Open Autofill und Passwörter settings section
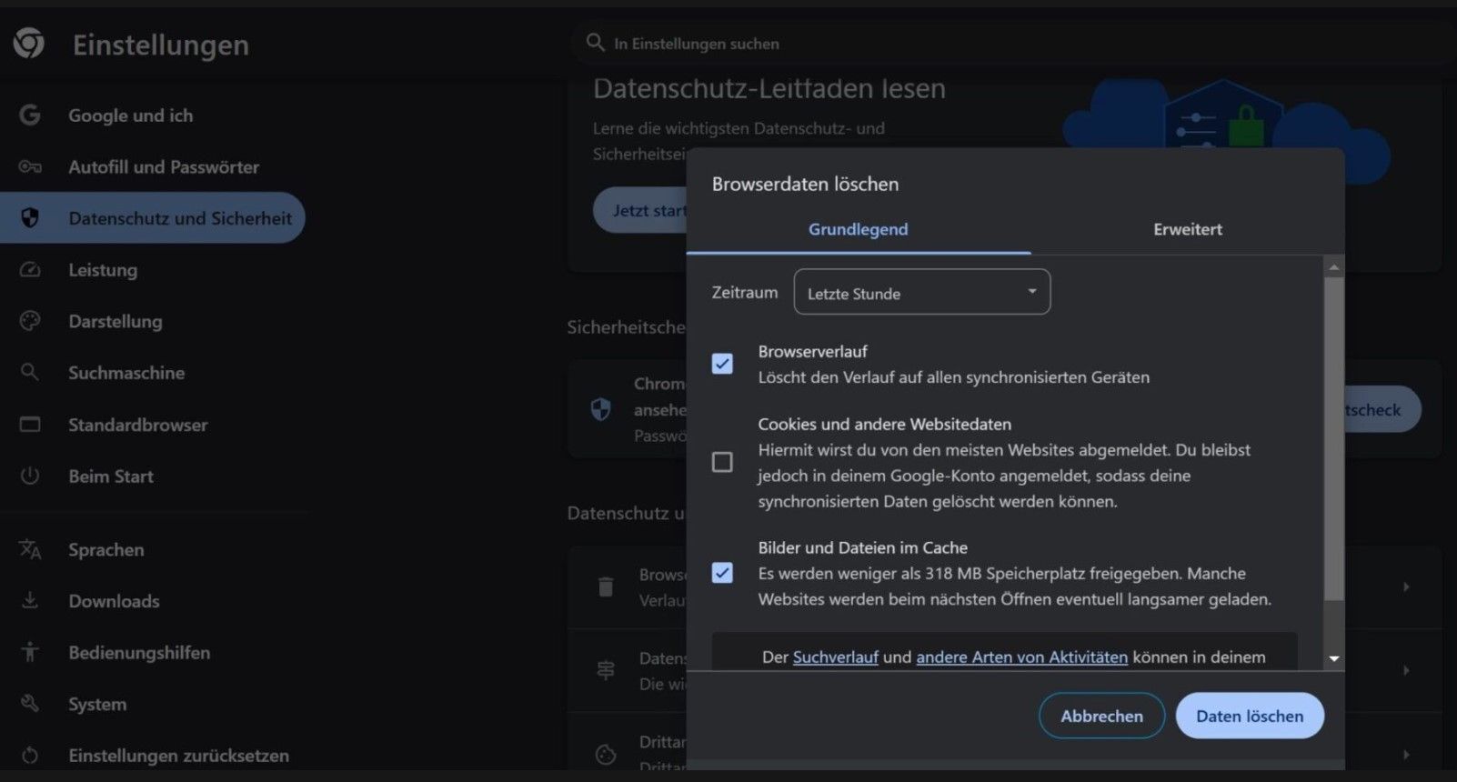Viewport: 1457px width, 782px height. [164, 166]
